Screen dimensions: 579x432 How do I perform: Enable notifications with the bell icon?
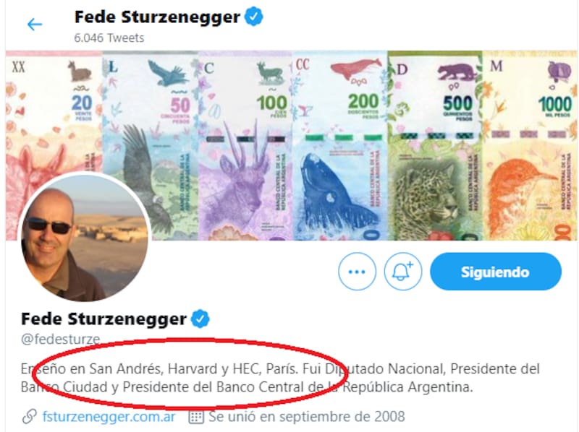point(403,272)
